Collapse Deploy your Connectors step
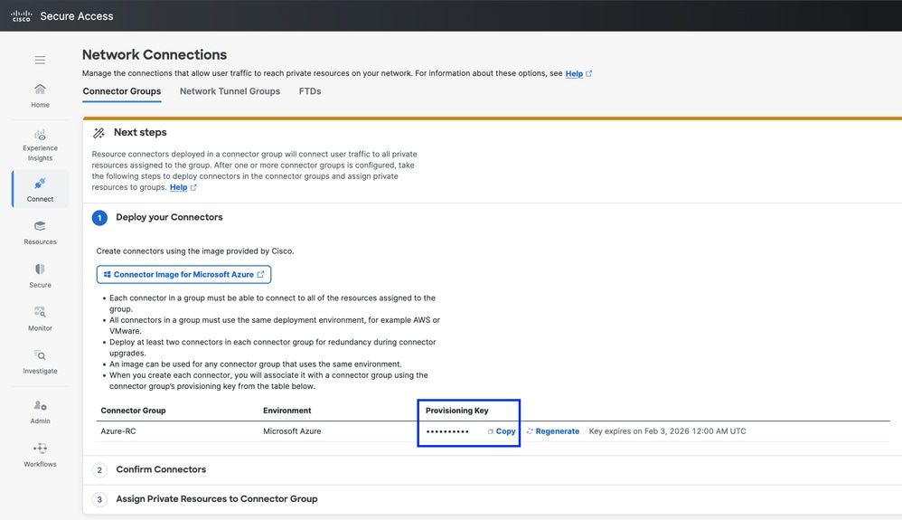 (169, 217)
